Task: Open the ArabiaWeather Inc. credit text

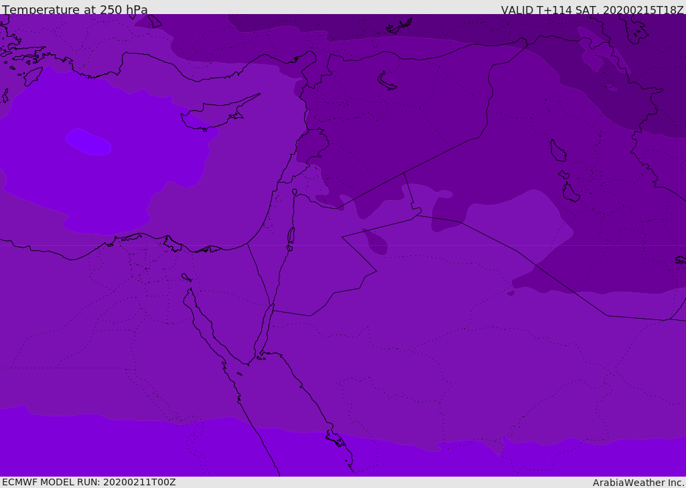Action: click(x=638, y=483)
